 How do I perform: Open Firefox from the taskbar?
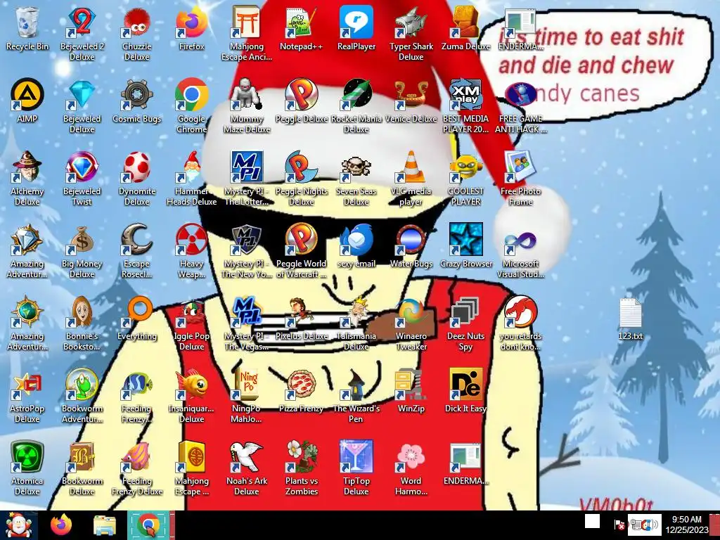61,526
